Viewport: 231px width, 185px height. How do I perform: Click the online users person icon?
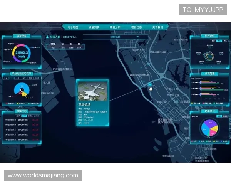pos(47,37)
